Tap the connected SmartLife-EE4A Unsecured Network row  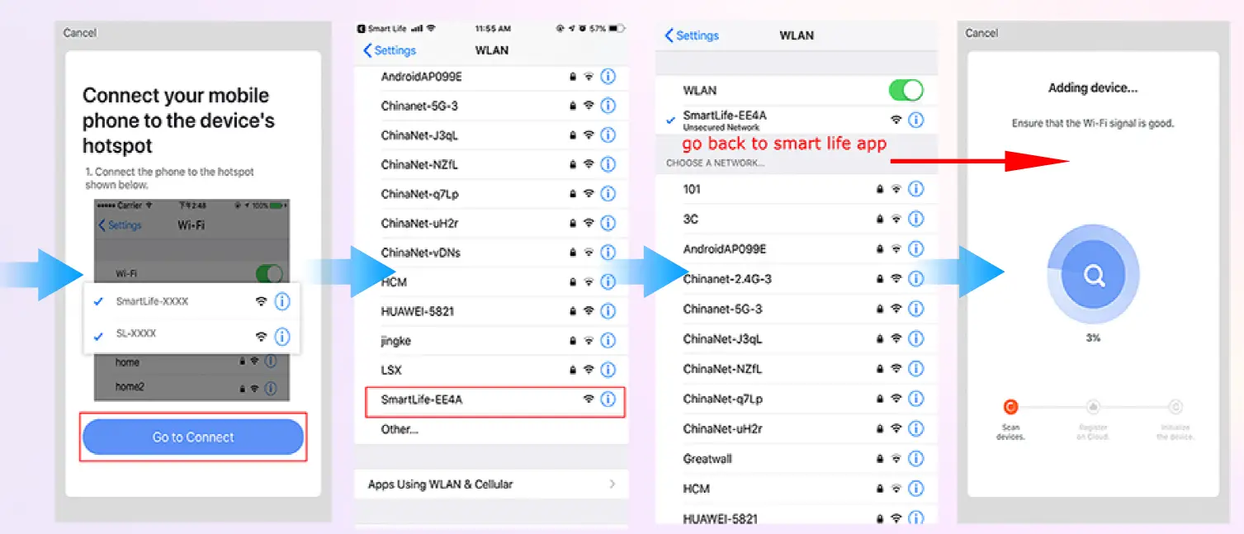(797, 120)
